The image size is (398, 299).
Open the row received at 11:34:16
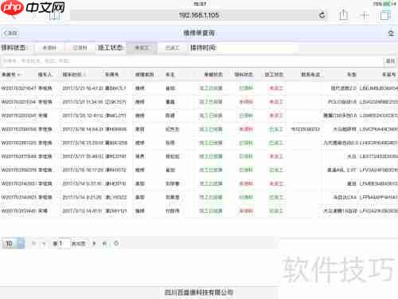199,102
